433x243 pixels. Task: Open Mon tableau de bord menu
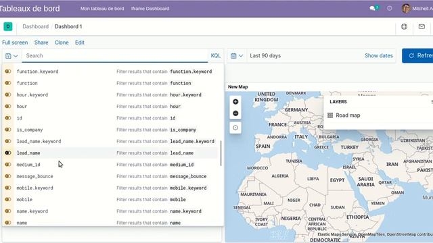click(102, 9)
